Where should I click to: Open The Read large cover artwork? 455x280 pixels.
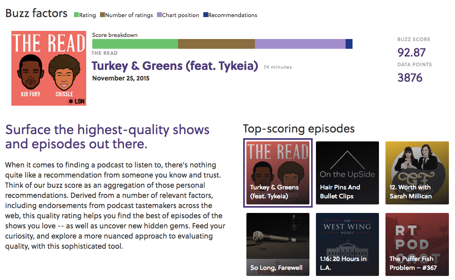point(49,68)
